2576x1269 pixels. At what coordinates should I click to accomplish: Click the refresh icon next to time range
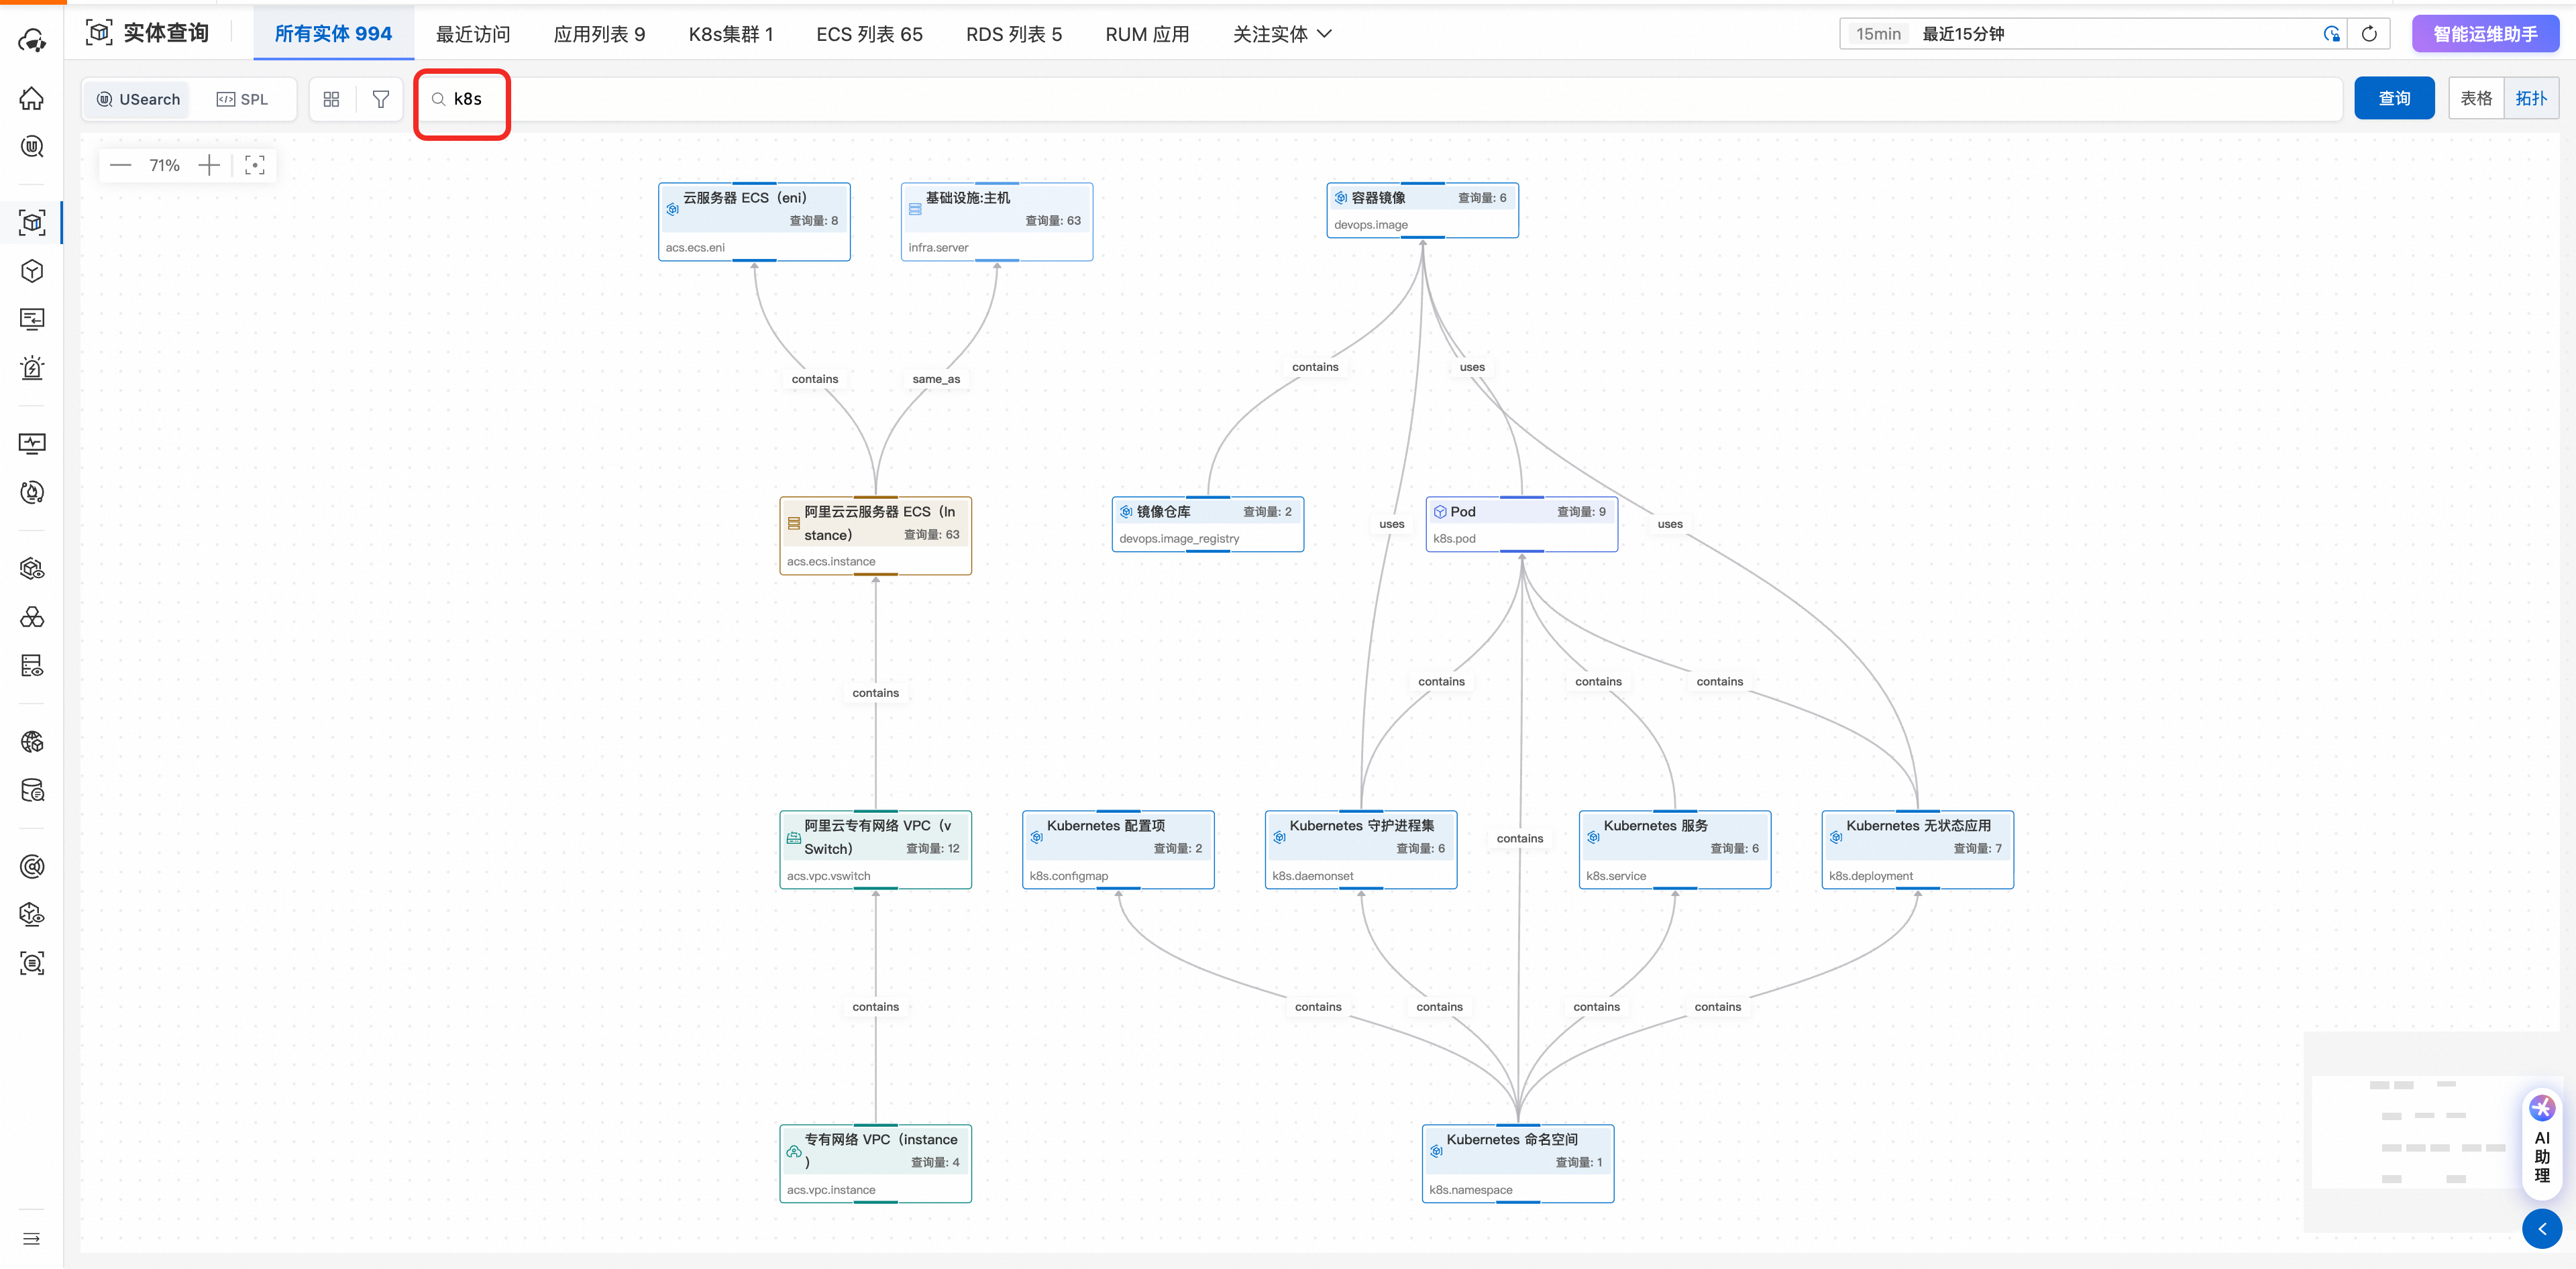tap(2369, 34)
